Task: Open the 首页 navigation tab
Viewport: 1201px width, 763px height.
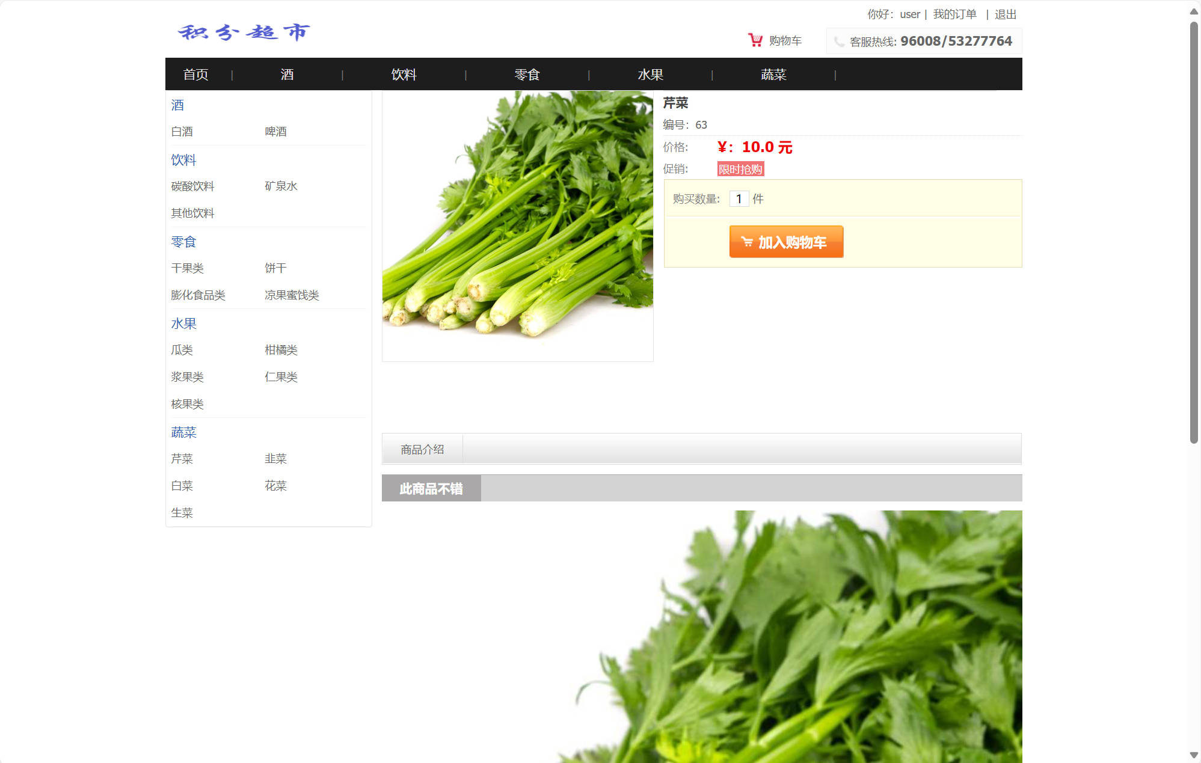Action: pyautogui.click(x=195, y=74)
